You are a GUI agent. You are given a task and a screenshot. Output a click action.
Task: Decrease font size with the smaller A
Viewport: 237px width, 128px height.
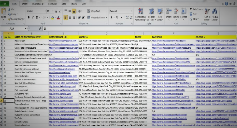point(60,11)
